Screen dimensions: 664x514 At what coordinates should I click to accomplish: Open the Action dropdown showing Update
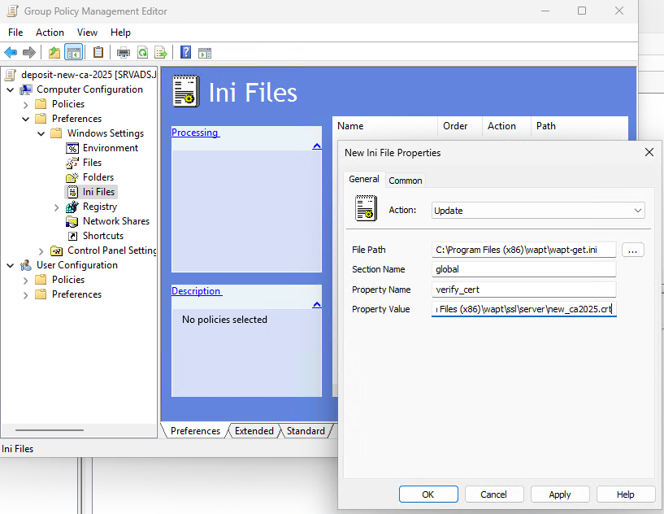538,210
